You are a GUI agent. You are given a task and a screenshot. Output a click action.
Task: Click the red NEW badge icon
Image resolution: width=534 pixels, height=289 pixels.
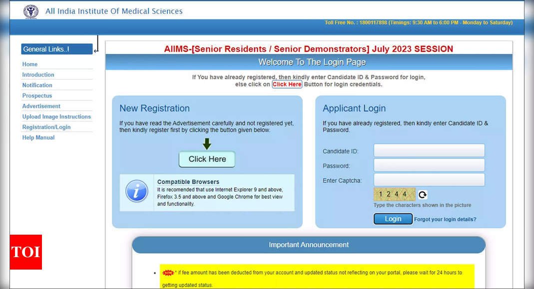click(x=168, y=273)
